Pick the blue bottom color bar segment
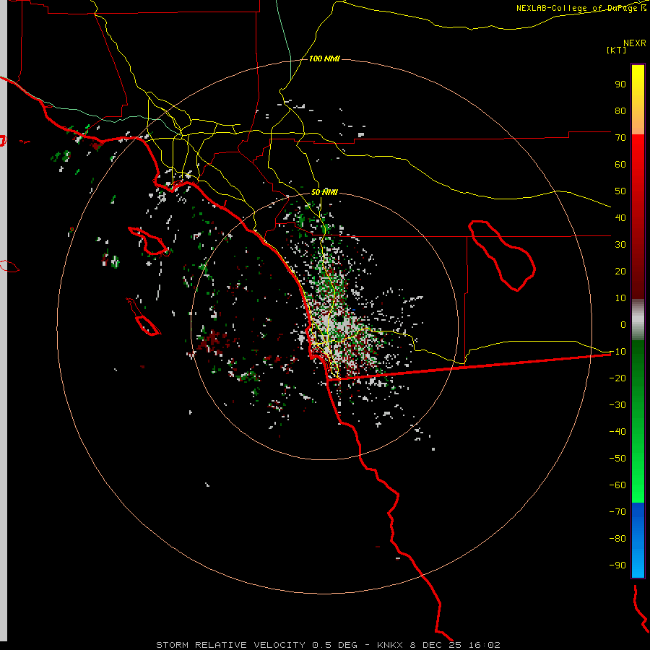650x650 pixels. pyautogui.click(x=638, y=540)
